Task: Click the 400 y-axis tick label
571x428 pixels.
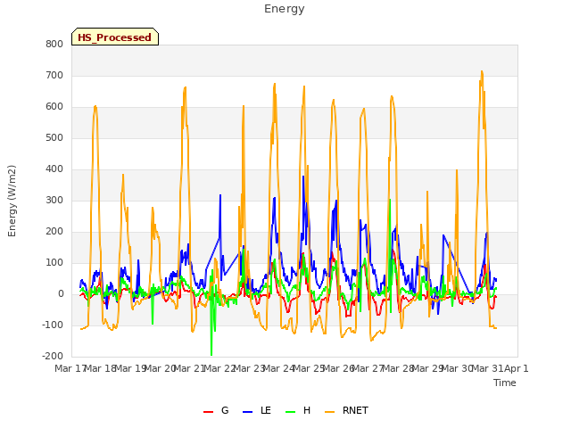Action: coord(54,169)
